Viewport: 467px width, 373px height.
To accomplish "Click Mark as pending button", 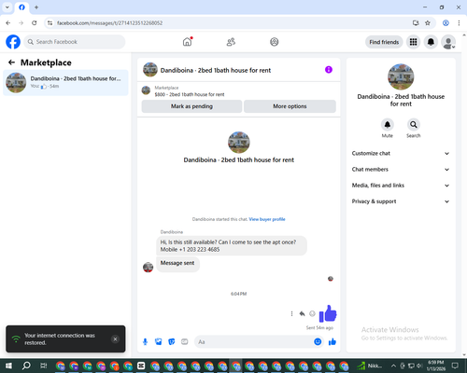I will click(x=191, y=106).
